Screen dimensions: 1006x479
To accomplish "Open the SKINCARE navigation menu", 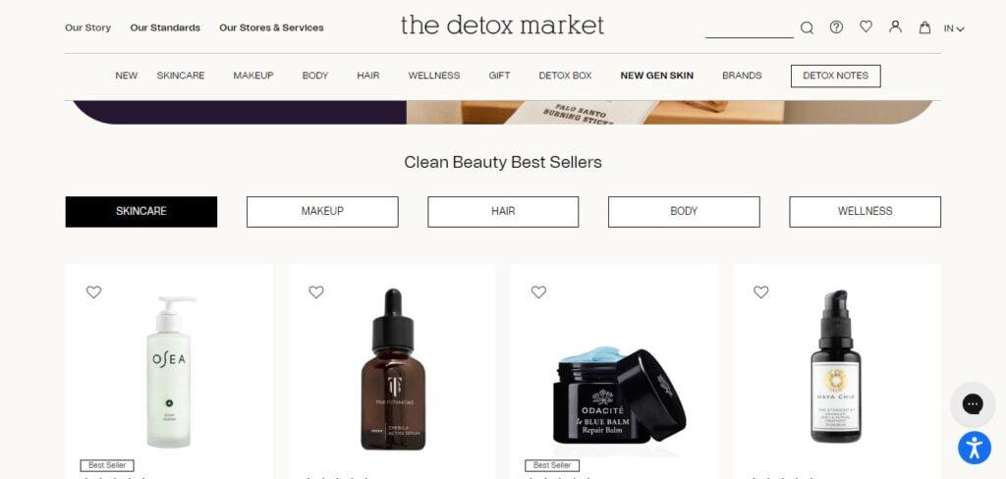I will 181,76.
